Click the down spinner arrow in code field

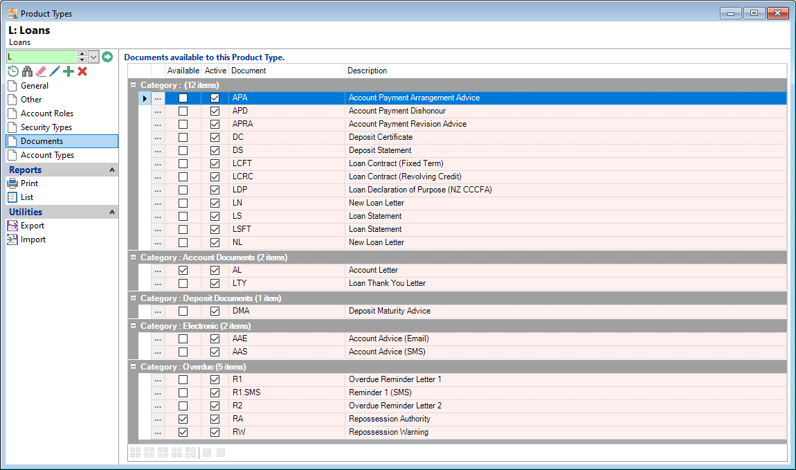pos(82,60)
